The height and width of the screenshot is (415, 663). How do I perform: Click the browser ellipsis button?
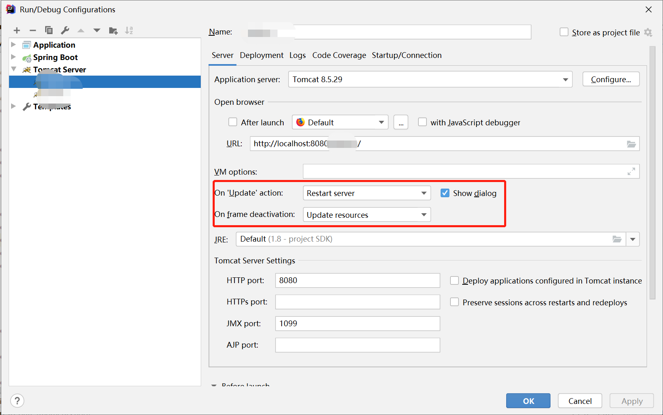401,122
